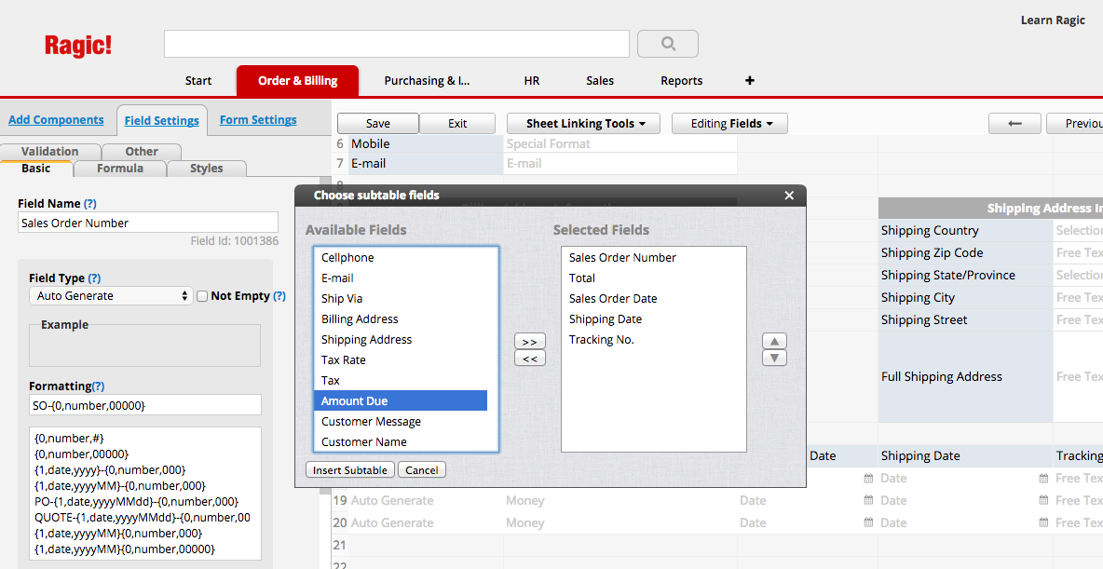Move field to selected with >> button
The width and height of the screenshot is (1103, 569).
[529, 342]
